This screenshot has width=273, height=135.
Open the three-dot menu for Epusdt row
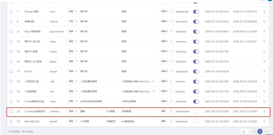264,121
